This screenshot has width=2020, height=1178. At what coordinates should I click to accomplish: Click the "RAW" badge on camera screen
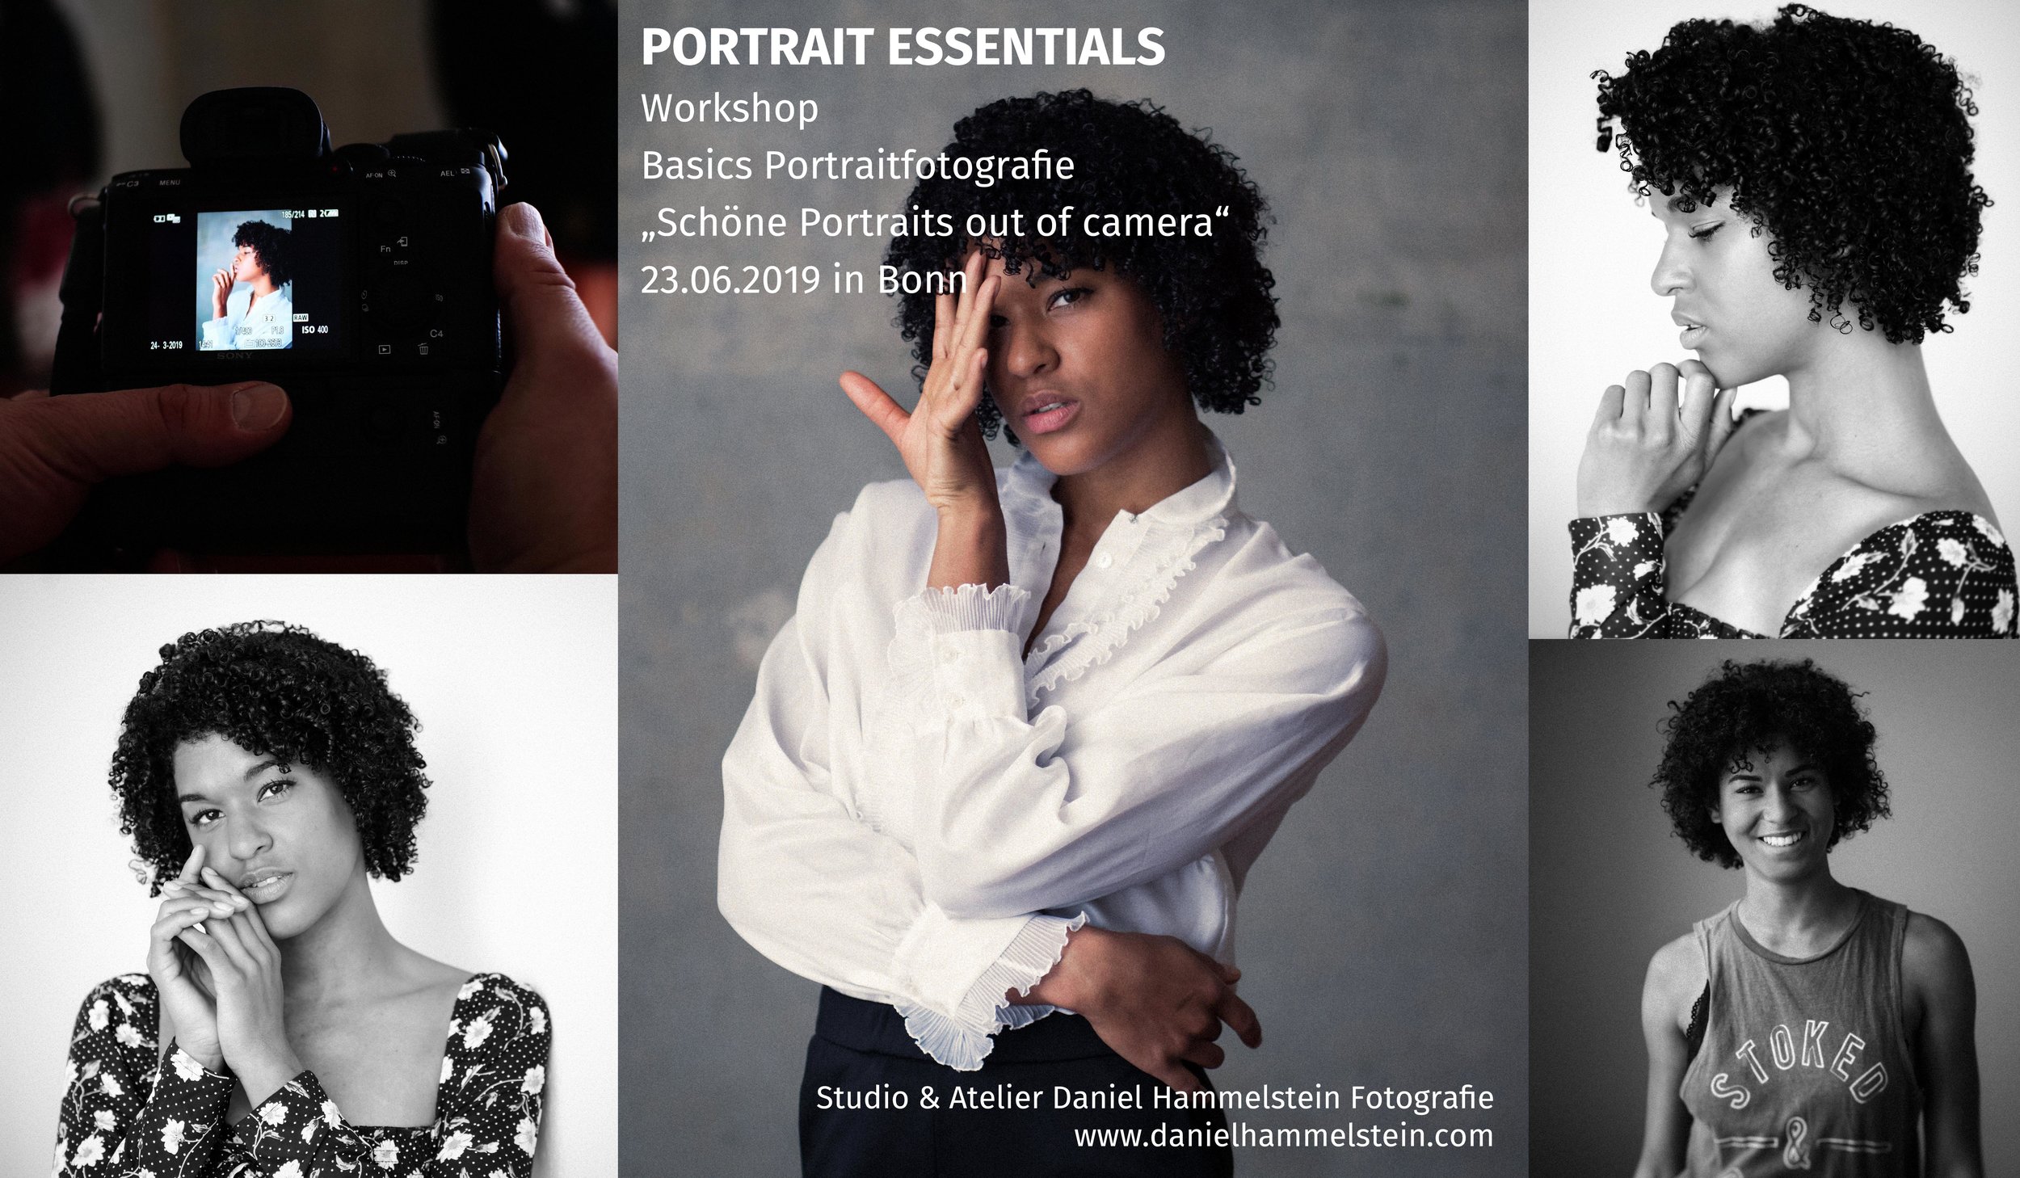[301, 318]
